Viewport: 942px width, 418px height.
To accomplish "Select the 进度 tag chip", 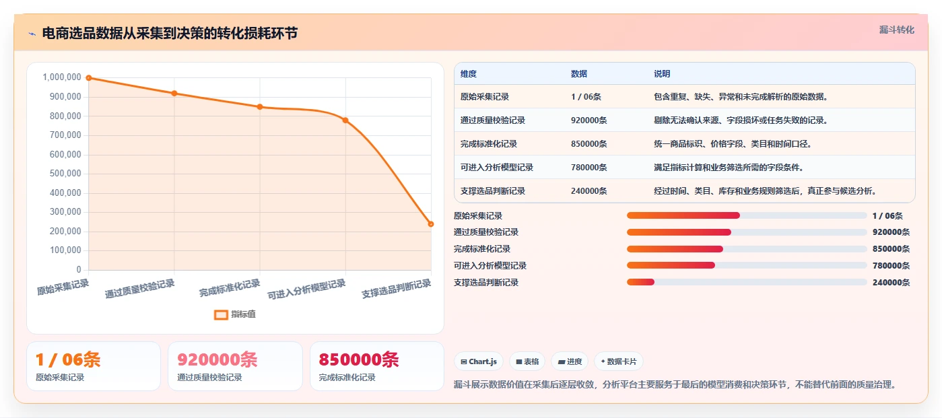I will click(570, 361).
